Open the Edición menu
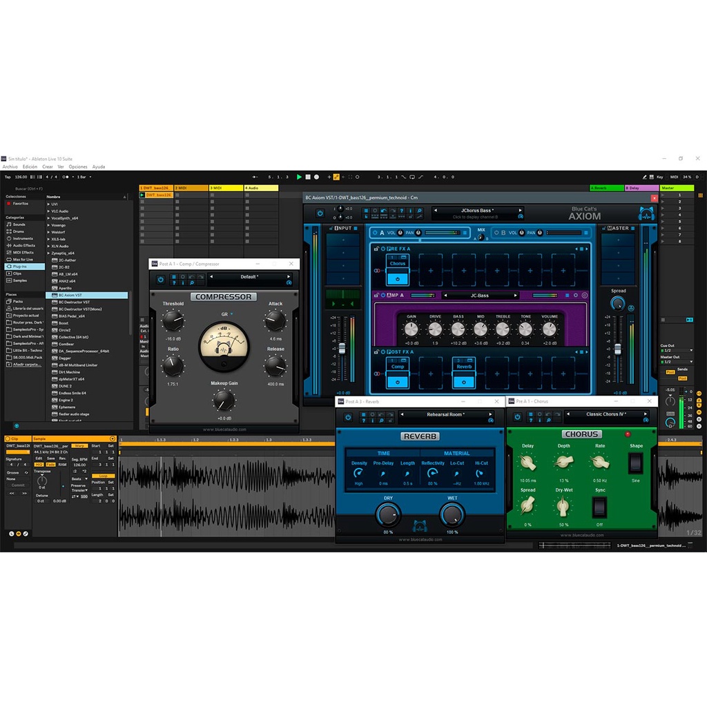707x707 pixels. pos(30,167)
